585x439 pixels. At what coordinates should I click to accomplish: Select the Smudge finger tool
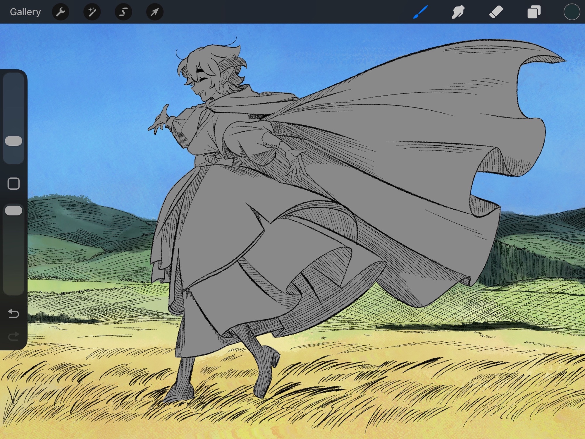(458, 12)
